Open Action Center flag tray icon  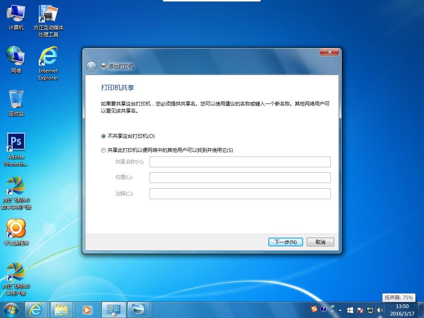360,310
